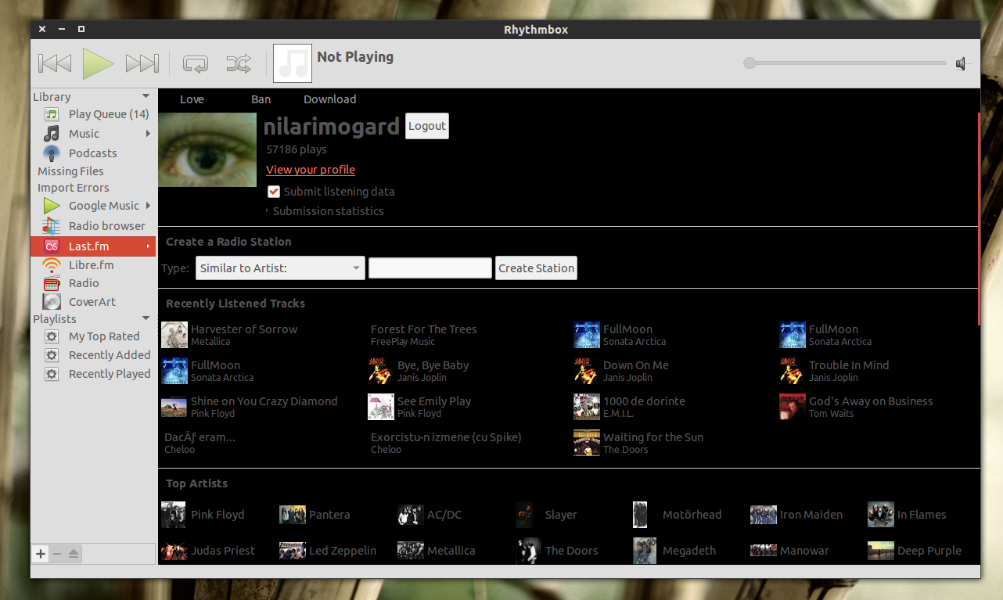Open the CoverArt source icon
1003x600 pixels.
[52, 302]
